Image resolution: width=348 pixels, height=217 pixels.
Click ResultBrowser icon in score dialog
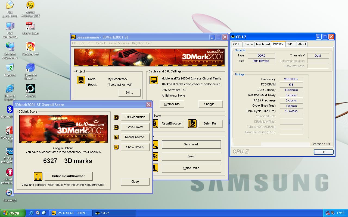(116, 137)
